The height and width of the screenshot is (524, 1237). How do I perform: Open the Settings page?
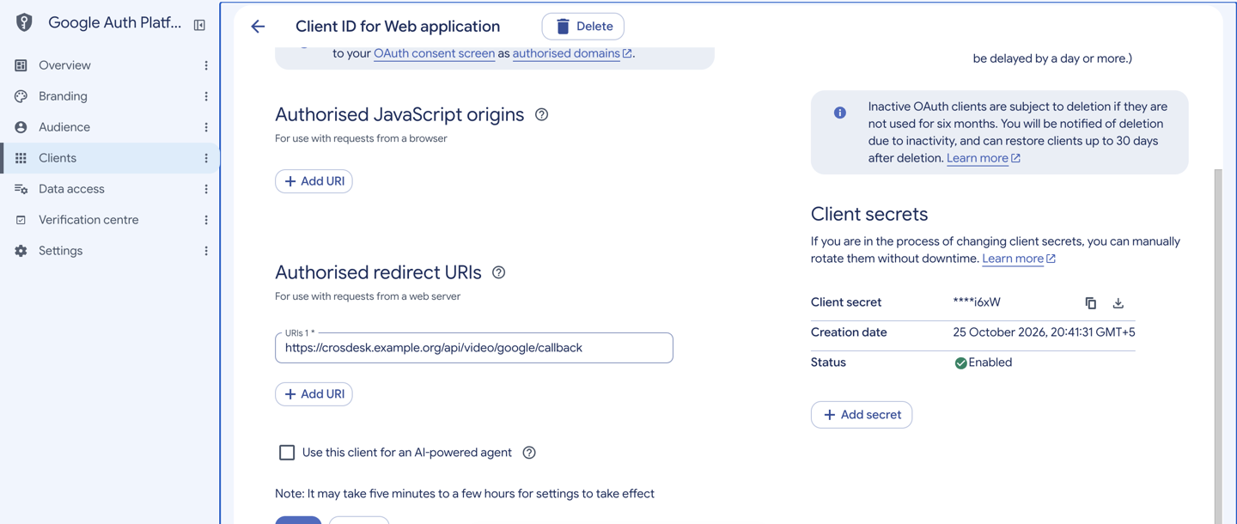[x=60, y=251]
